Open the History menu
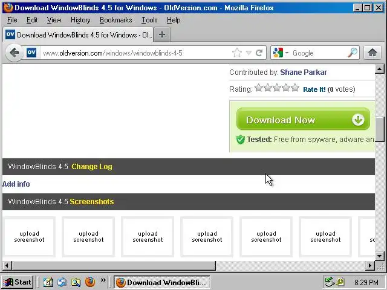This screenshot has height=290, width=387. 80,20
